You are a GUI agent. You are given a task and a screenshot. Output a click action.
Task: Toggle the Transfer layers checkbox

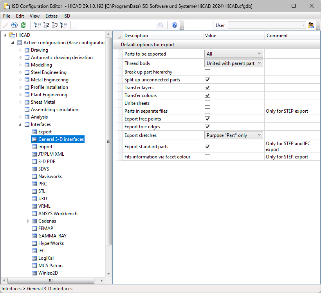click(207, 87)
